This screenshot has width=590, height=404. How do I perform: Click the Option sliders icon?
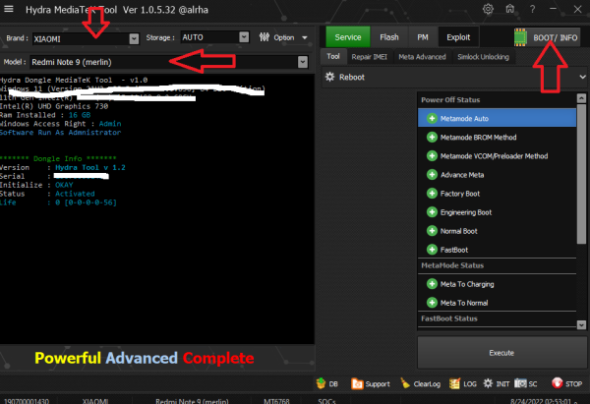pos(265,37)
